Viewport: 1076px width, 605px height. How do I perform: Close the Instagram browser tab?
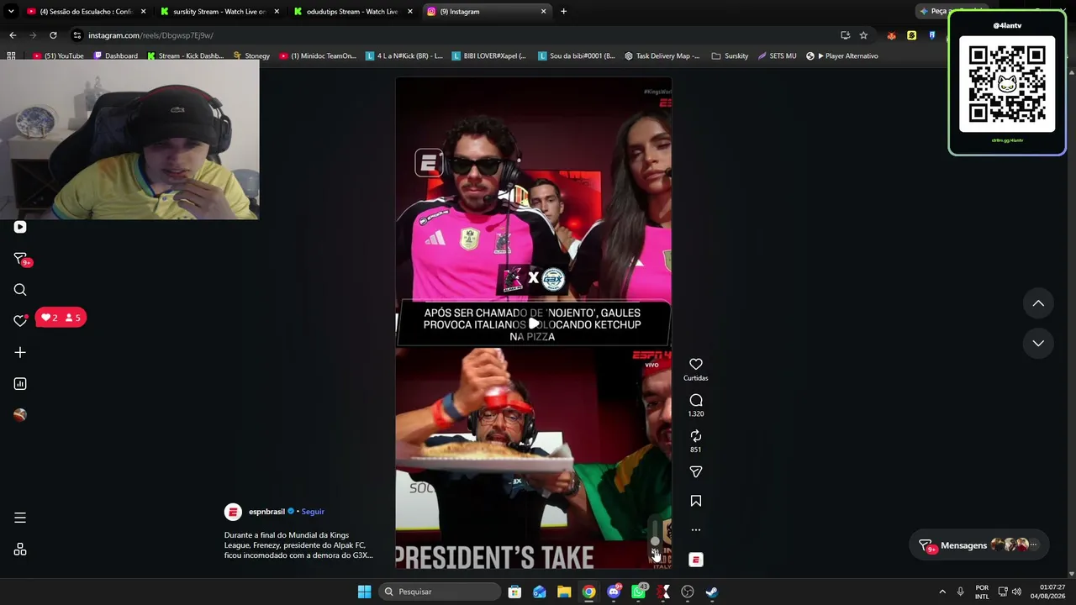(543, 12)
